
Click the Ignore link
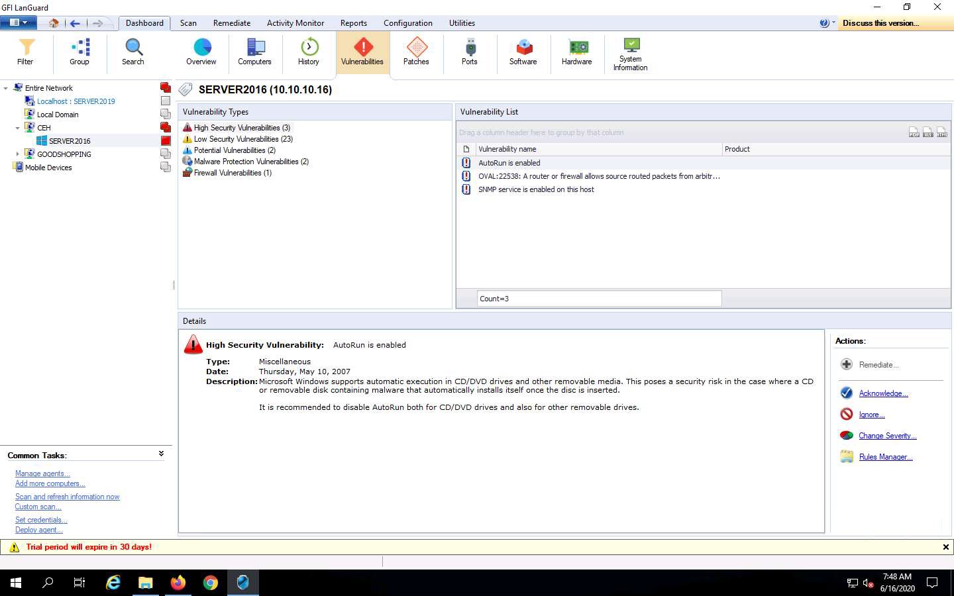pyautogui.click(x=872, y=415)
